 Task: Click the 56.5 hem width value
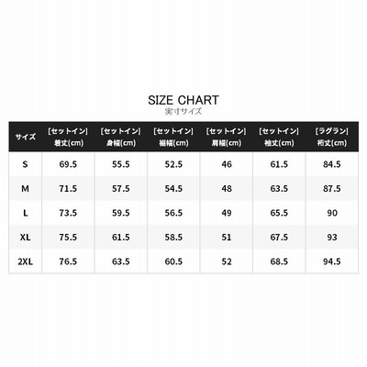click(x=173, y=213)
